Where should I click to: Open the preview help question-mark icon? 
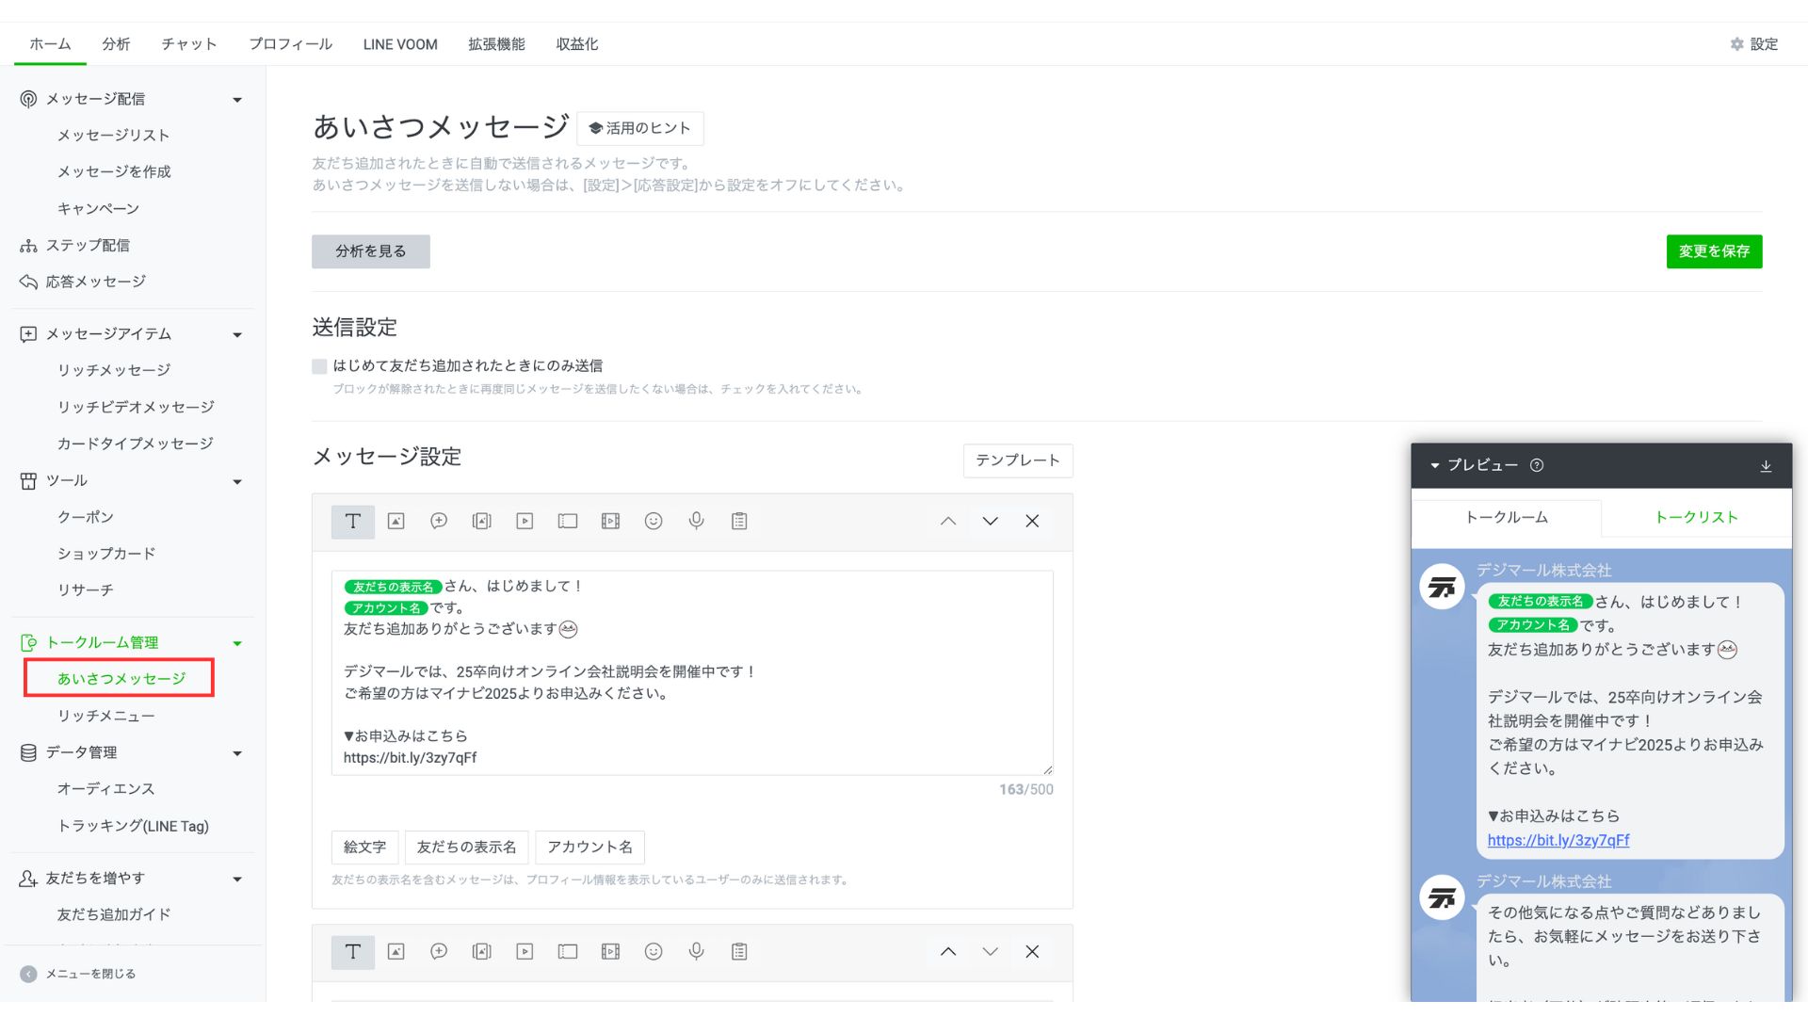1537,465
